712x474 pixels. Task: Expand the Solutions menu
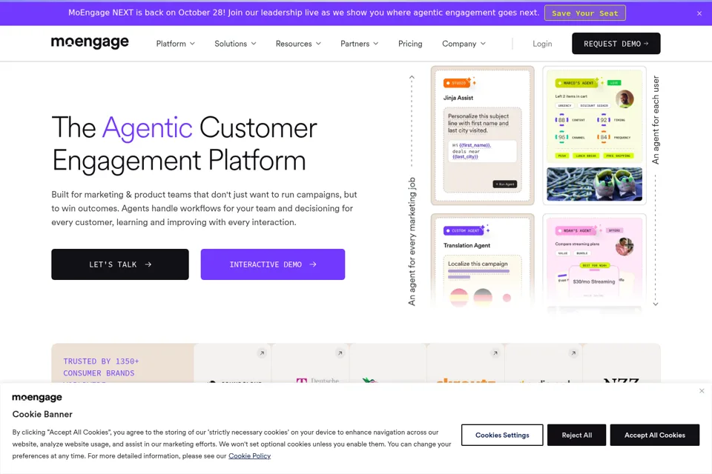(x=235, y=44)
